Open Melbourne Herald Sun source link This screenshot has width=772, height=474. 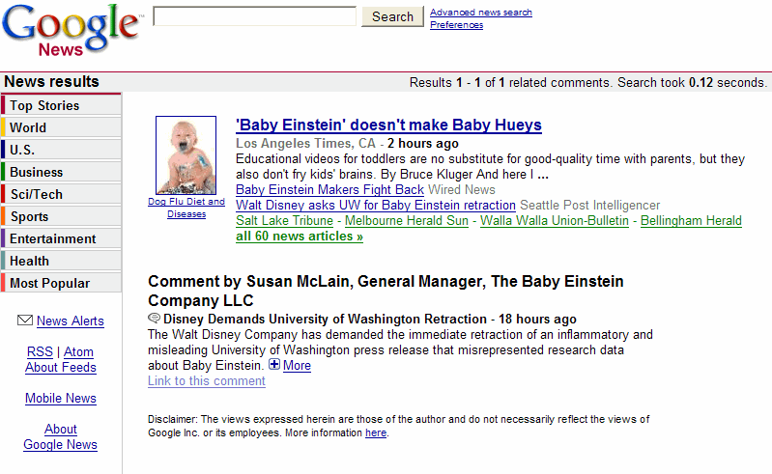click(407, 221)
